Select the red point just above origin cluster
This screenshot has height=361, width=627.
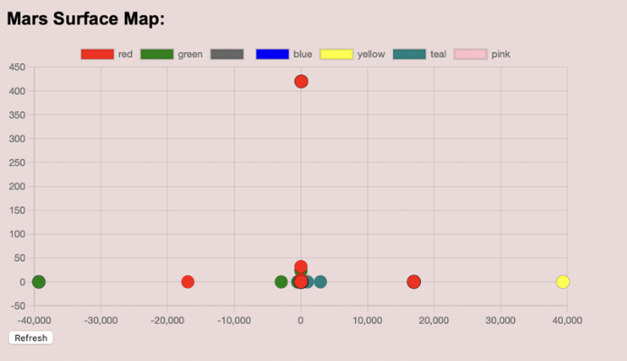click(x=301, y=267)
